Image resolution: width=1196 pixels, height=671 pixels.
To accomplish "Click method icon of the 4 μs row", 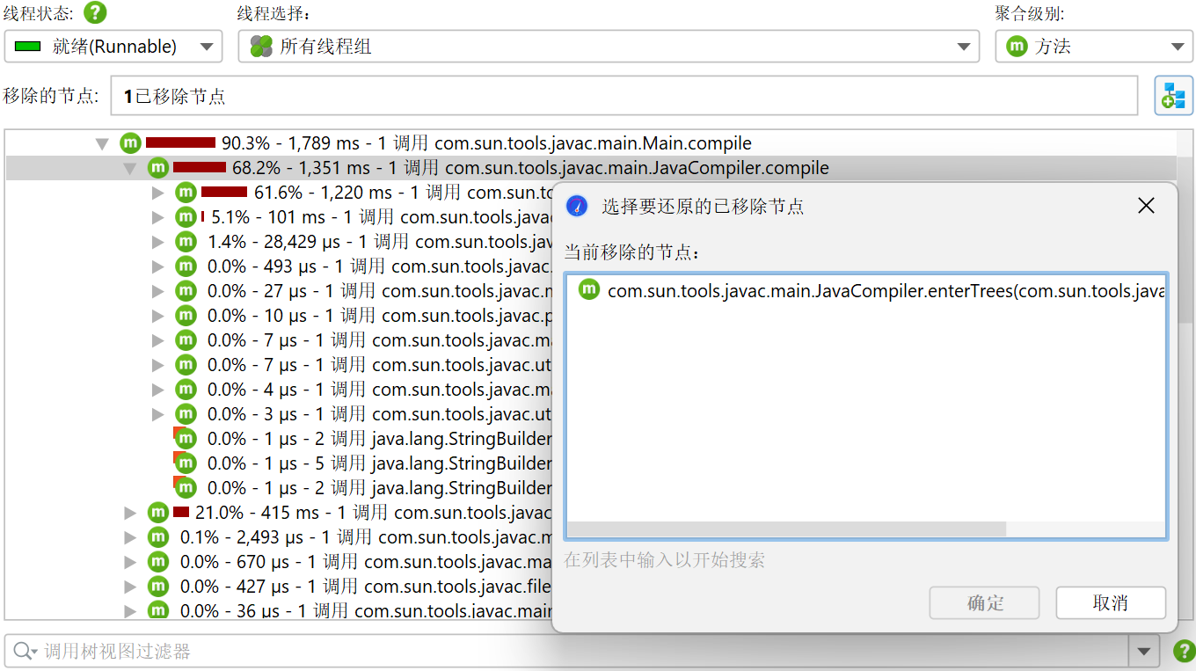I will coord(186,390).
